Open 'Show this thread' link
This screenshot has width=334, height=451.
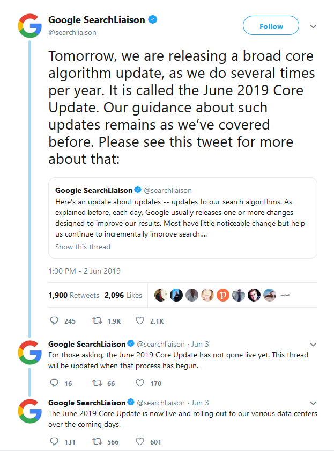(x=83, y=247)
